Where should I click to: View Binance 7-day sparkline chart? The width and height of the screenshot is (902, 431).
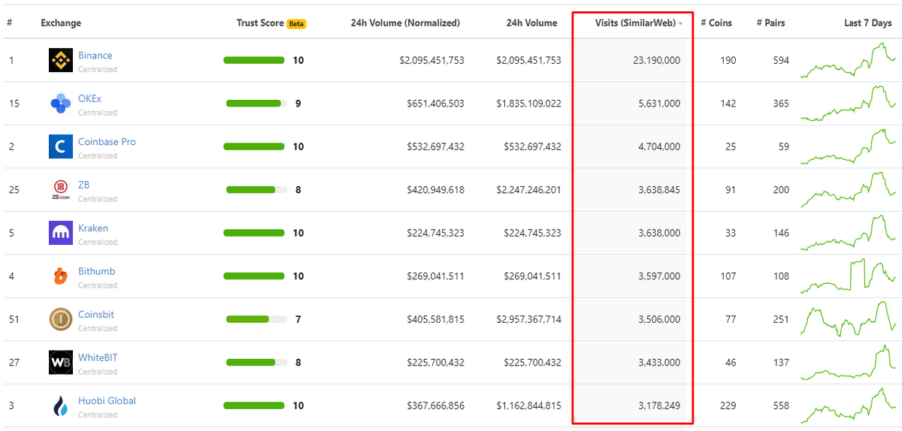[x=849, y=60]
